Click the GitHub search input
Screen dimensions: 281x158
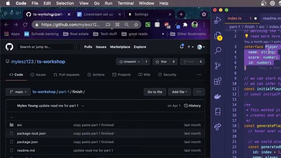(x=48, y=47)
